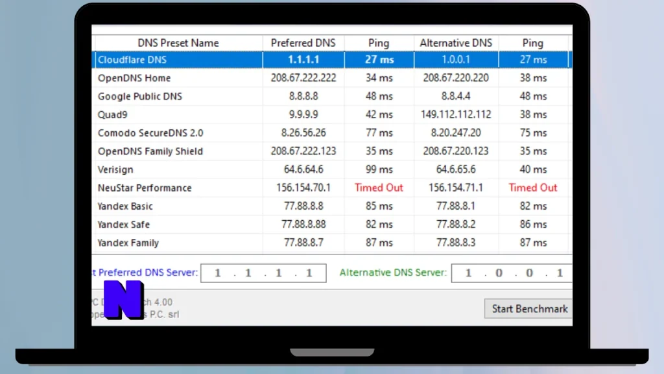The width and height of the screenshot is (664, 374).
Task: Click the 77.88.8.8 address cell
Action: click(303, 206)
